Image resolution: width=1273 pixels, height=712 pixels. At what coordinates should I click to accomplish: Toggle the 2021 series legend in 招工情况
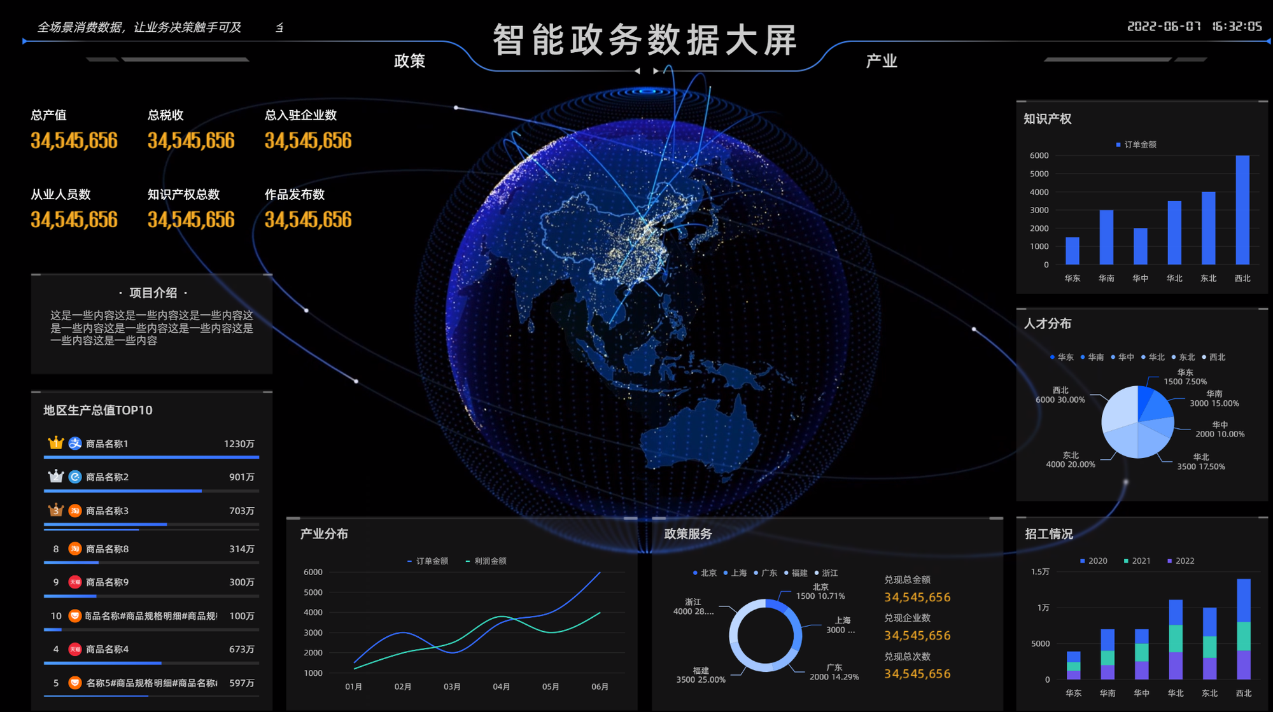click(1137, 561)
